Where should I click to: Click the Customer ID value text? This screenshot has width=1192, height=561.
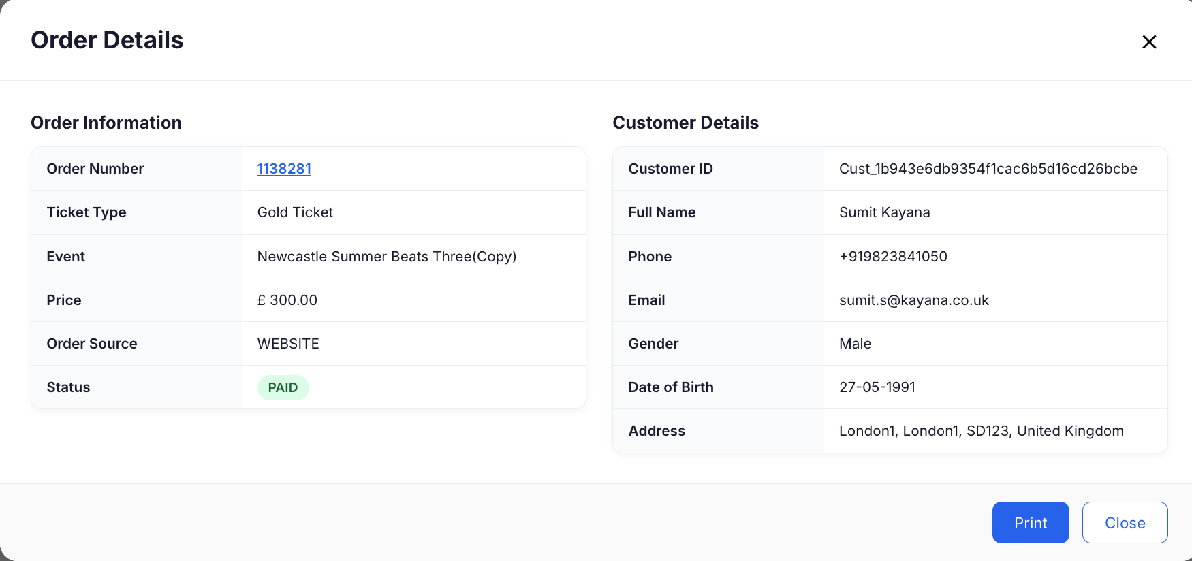988,169
